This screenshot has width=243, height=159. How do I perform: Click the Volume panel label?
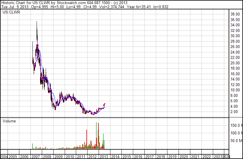point(9,121)
